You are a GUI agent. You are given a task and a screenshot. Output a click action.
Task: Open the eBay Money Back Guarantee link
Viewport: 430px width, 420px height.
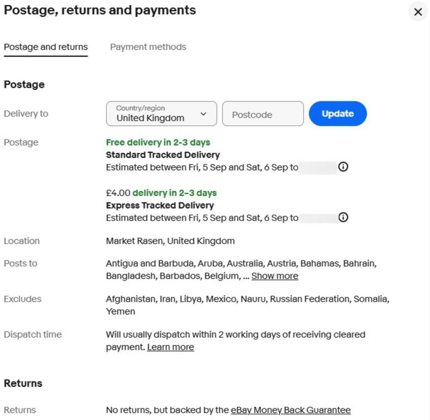(x=291, y=410)
